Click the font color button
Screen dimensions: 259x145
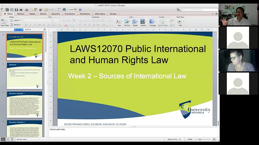click(x=66, y=25)
